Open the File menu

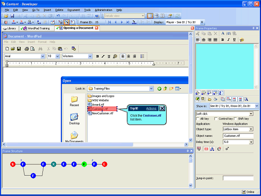coord(7,10)
